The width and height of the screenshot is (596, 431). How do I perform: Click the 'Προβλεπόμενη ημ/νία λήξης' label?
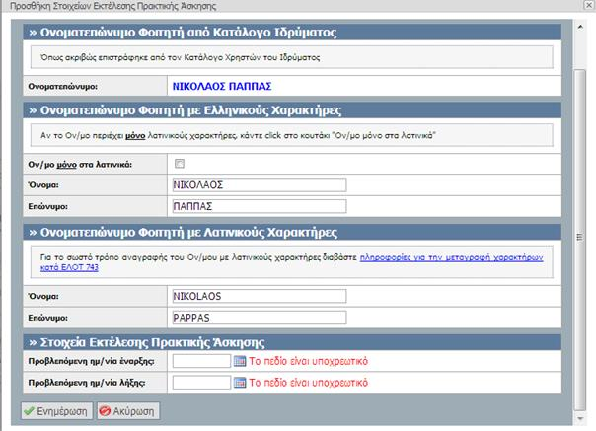[87, 383]
